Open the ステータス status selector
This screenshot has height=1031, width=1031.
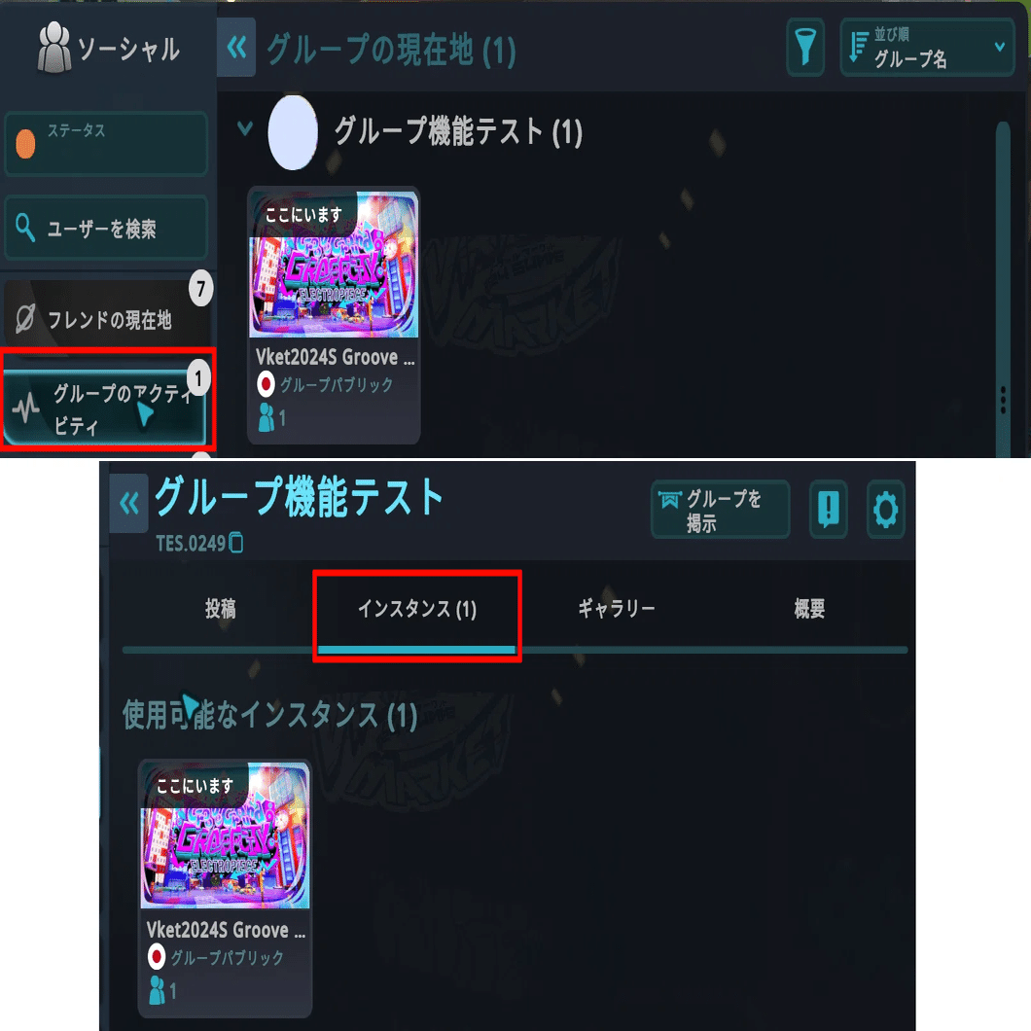[x=106, y=144]
